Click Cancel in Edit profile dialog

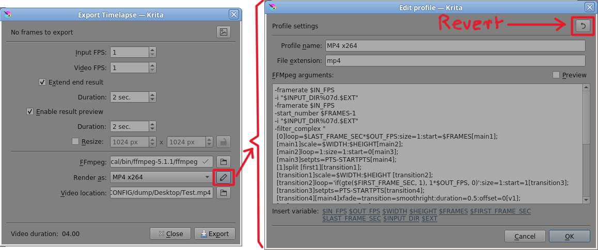[525, 236]
